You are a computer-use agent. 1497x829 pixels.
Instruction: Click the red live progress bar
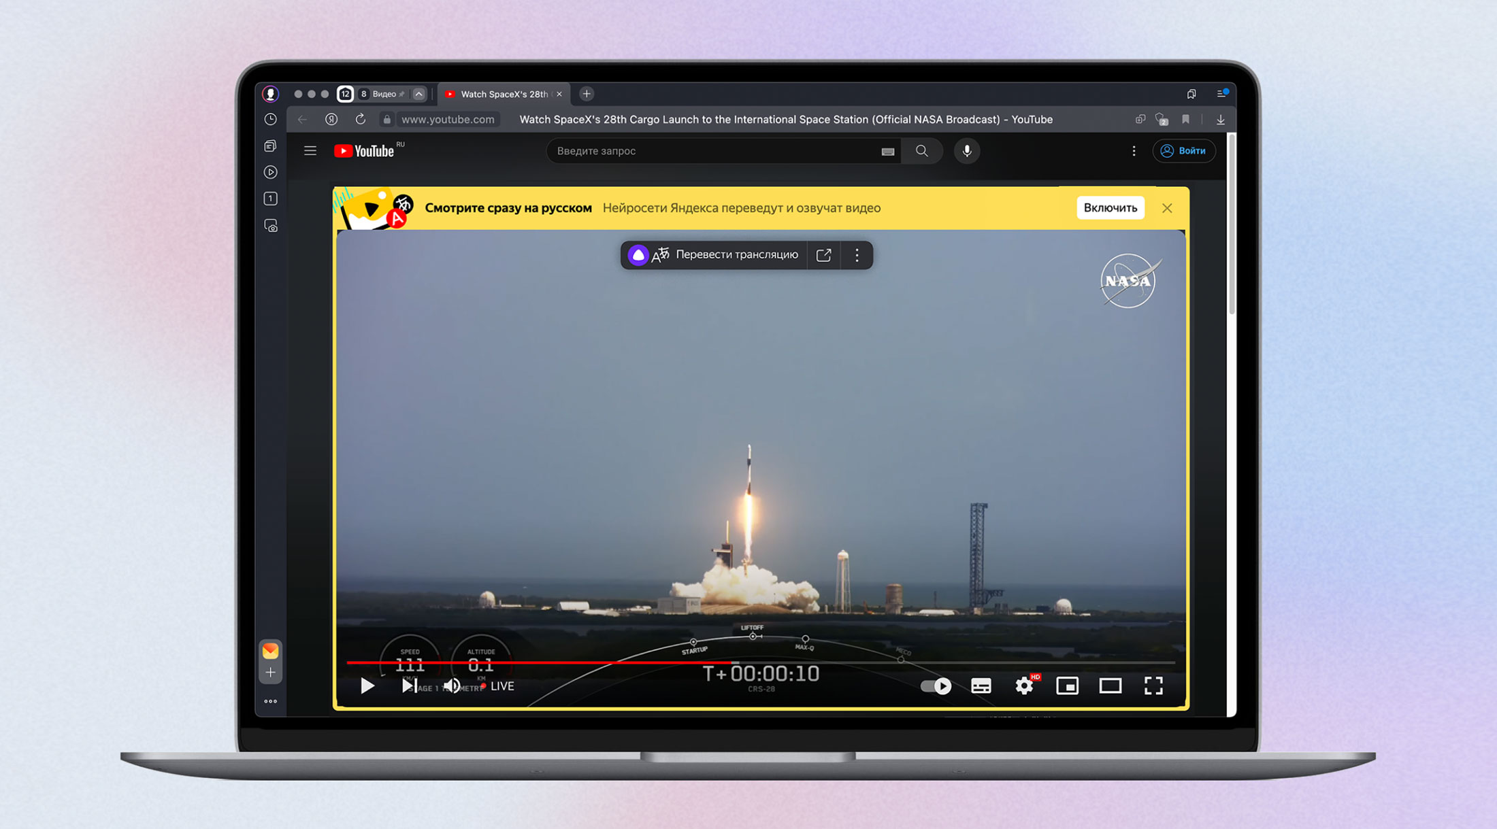pyautogui.click(x=544, y=663)
